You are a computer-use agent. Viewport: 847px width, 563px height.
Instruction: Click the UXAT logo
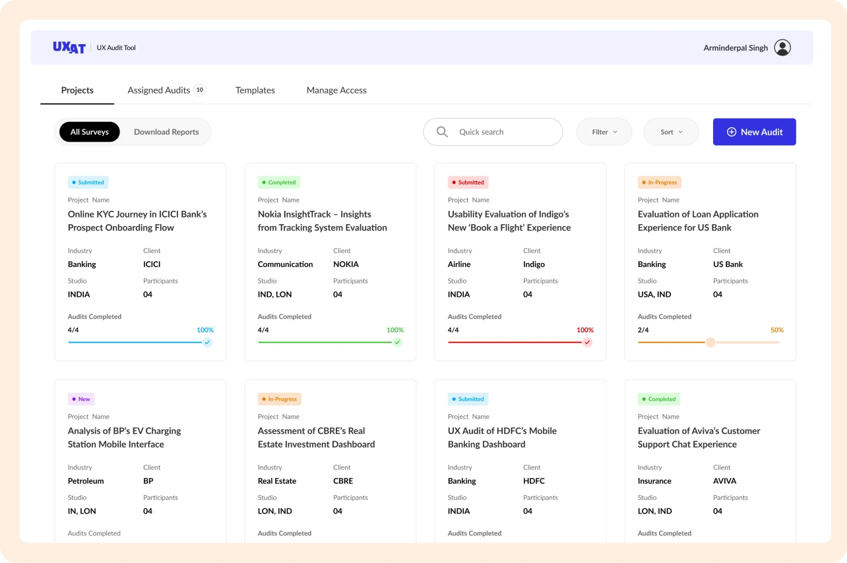[x=69, y=47]
